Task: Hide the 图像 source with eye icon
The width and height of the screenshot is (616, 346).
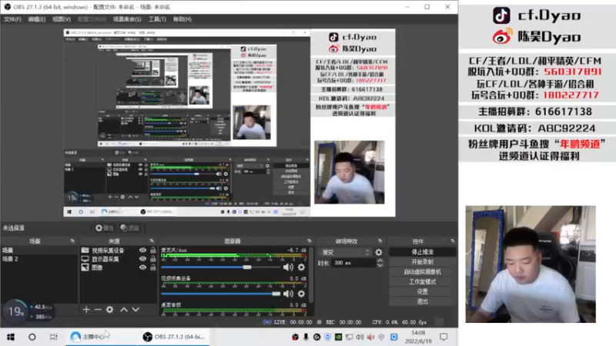Action: click(x=142, y=268)
